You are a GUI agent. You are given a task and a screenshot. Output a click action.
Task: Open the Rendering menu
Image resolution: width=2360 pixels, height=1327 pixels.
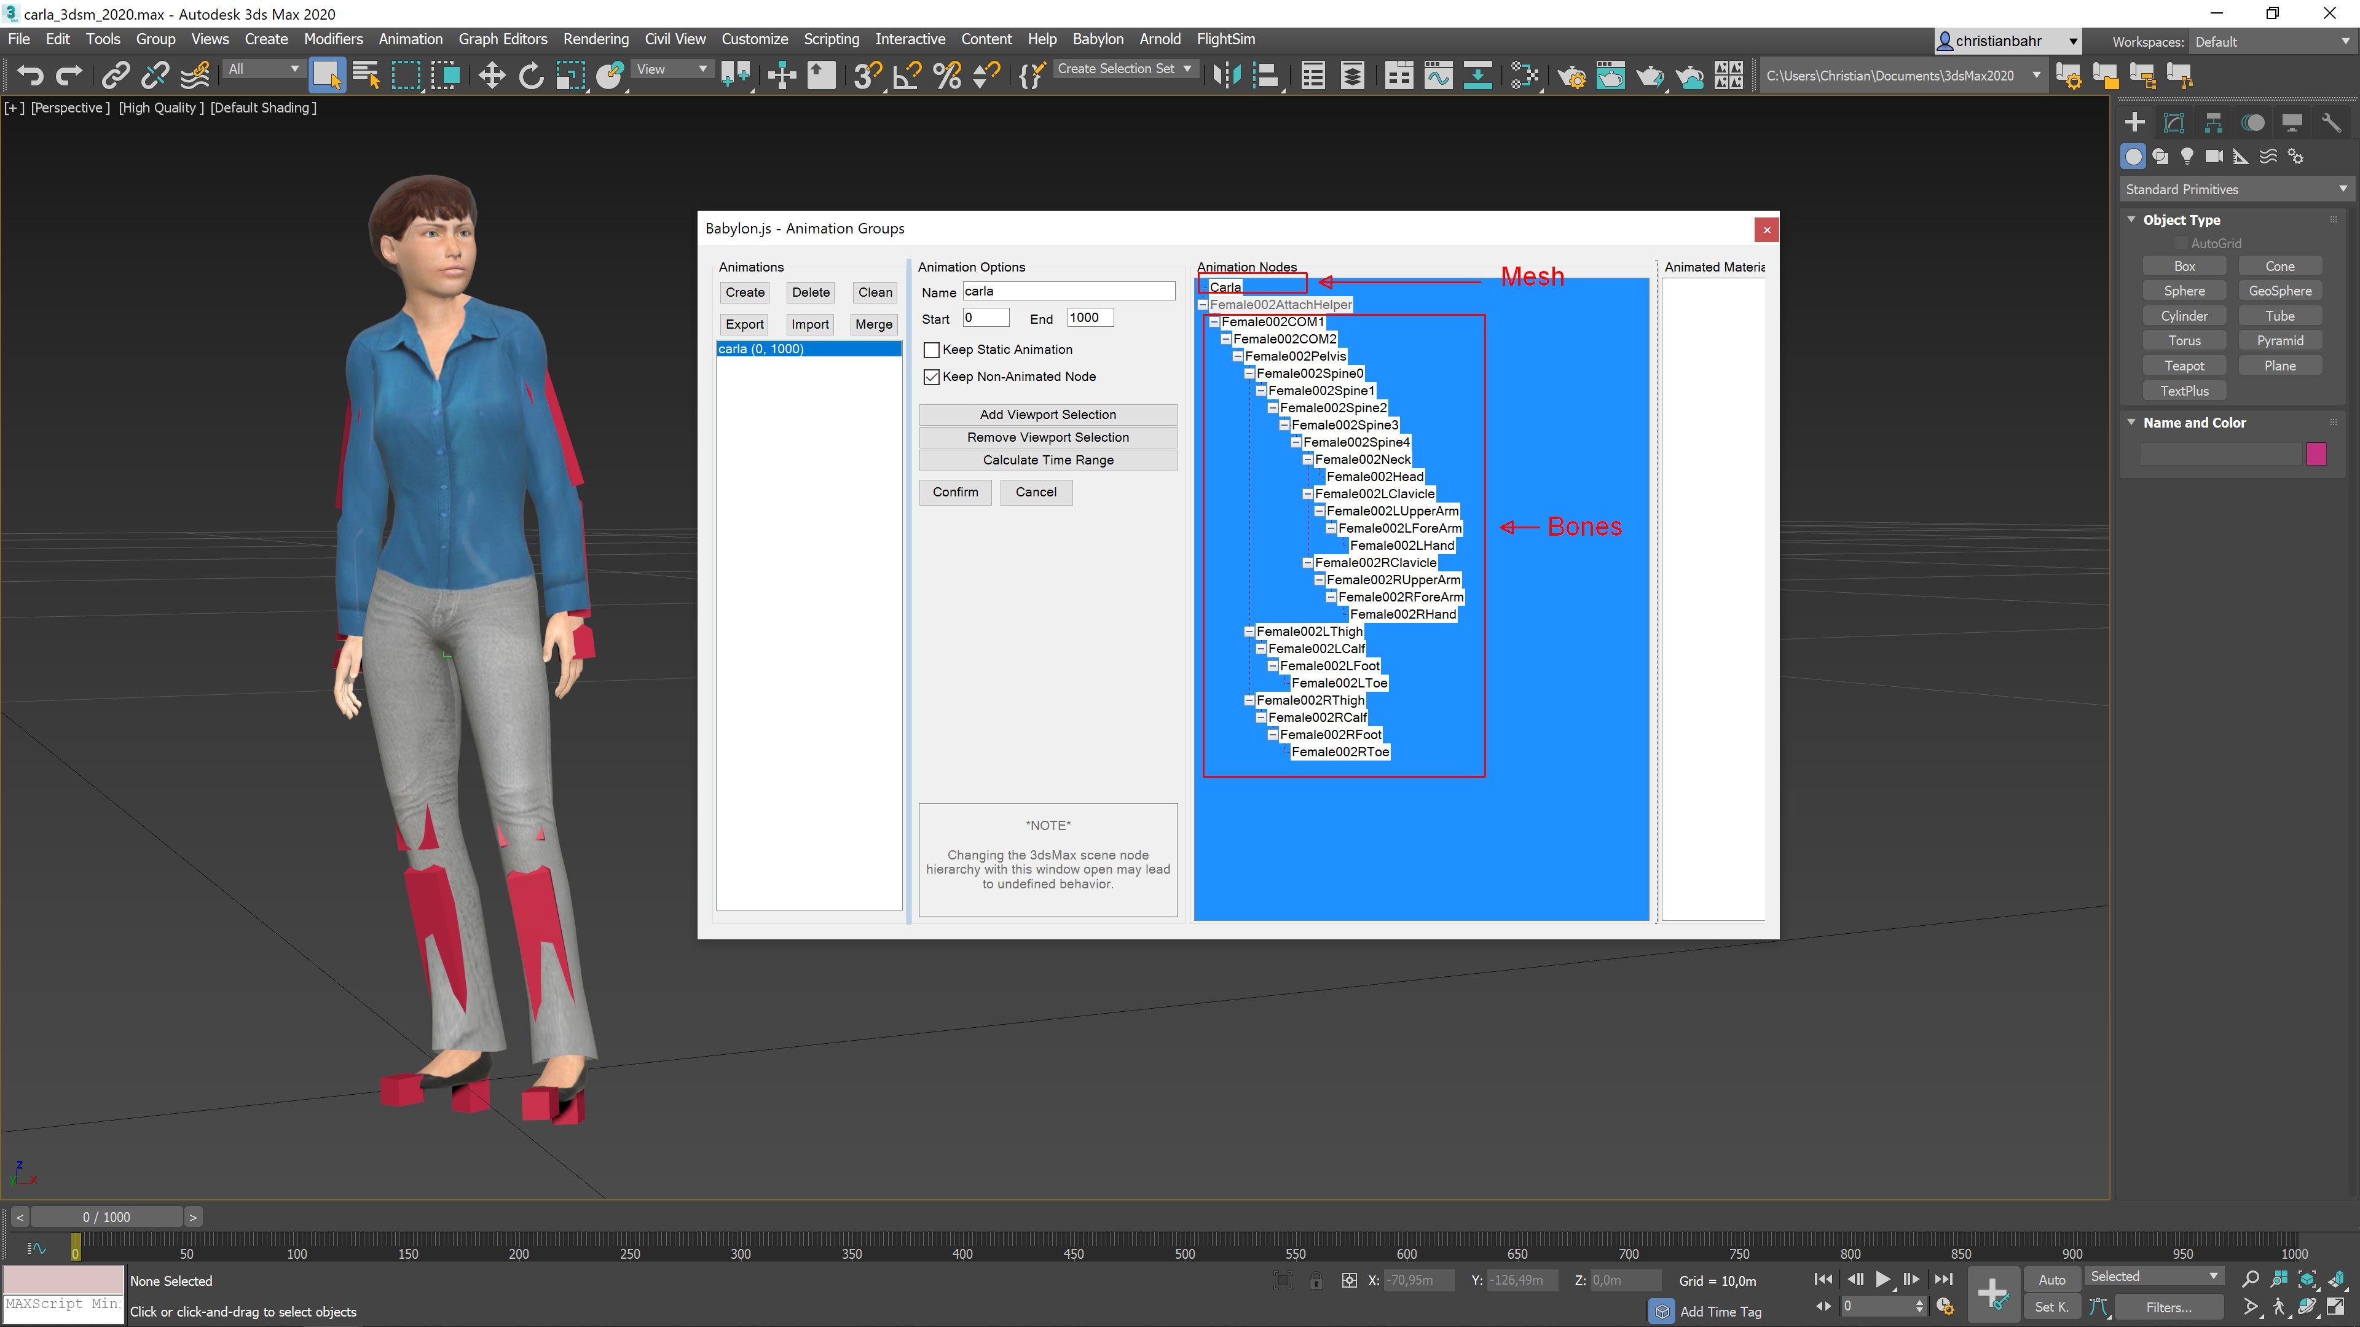pos(596,39)
